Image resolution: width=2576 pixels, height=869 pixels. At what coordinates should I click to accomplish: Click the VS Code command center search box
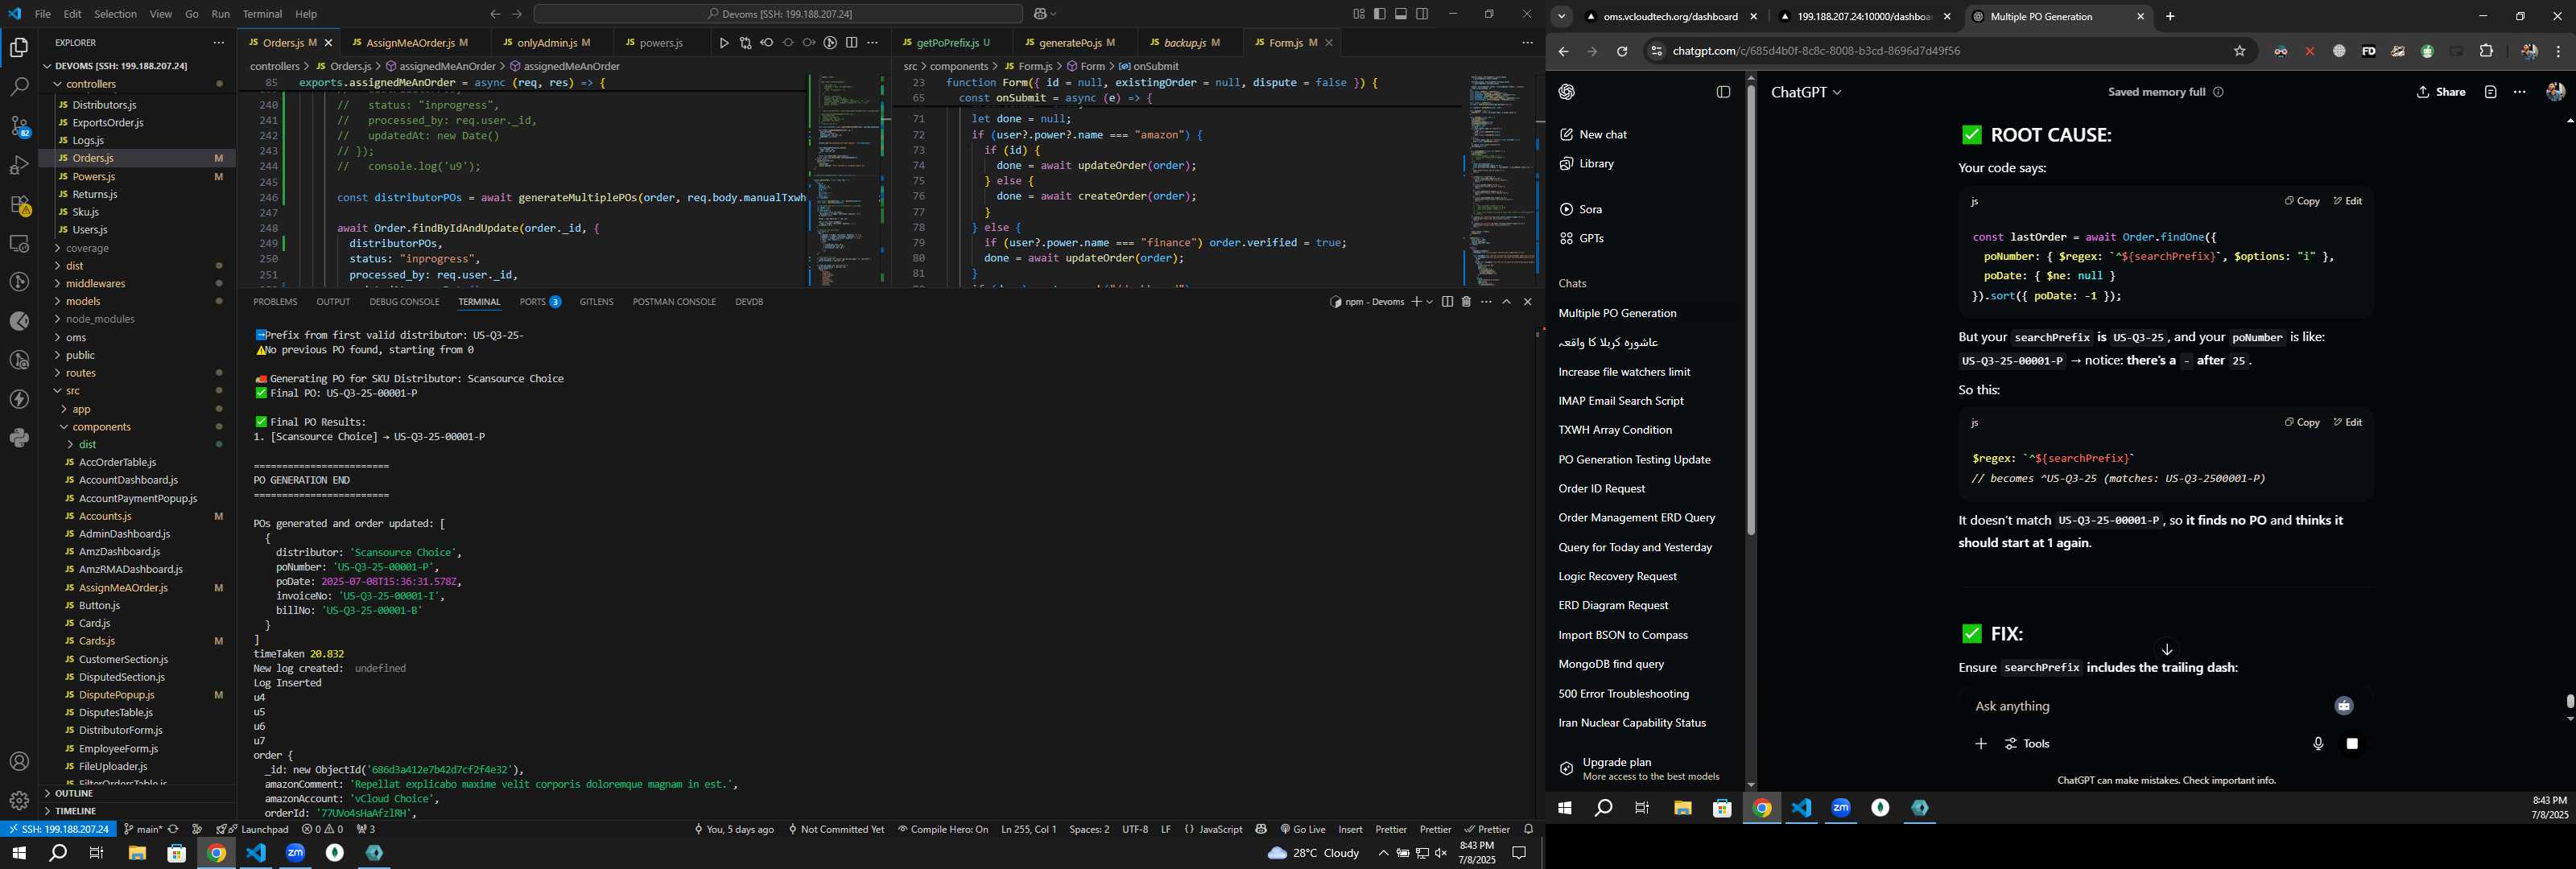click(778, 14)
